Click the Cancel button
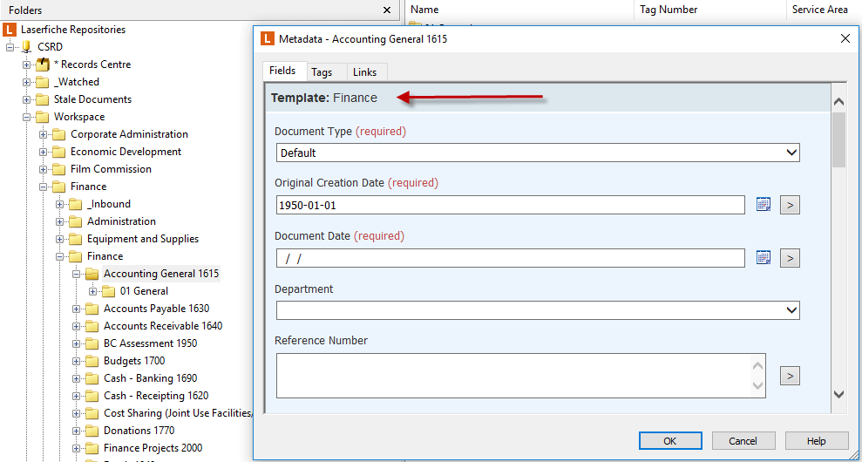The height and width of the screenshot is (462, 862). click(743, 440)
